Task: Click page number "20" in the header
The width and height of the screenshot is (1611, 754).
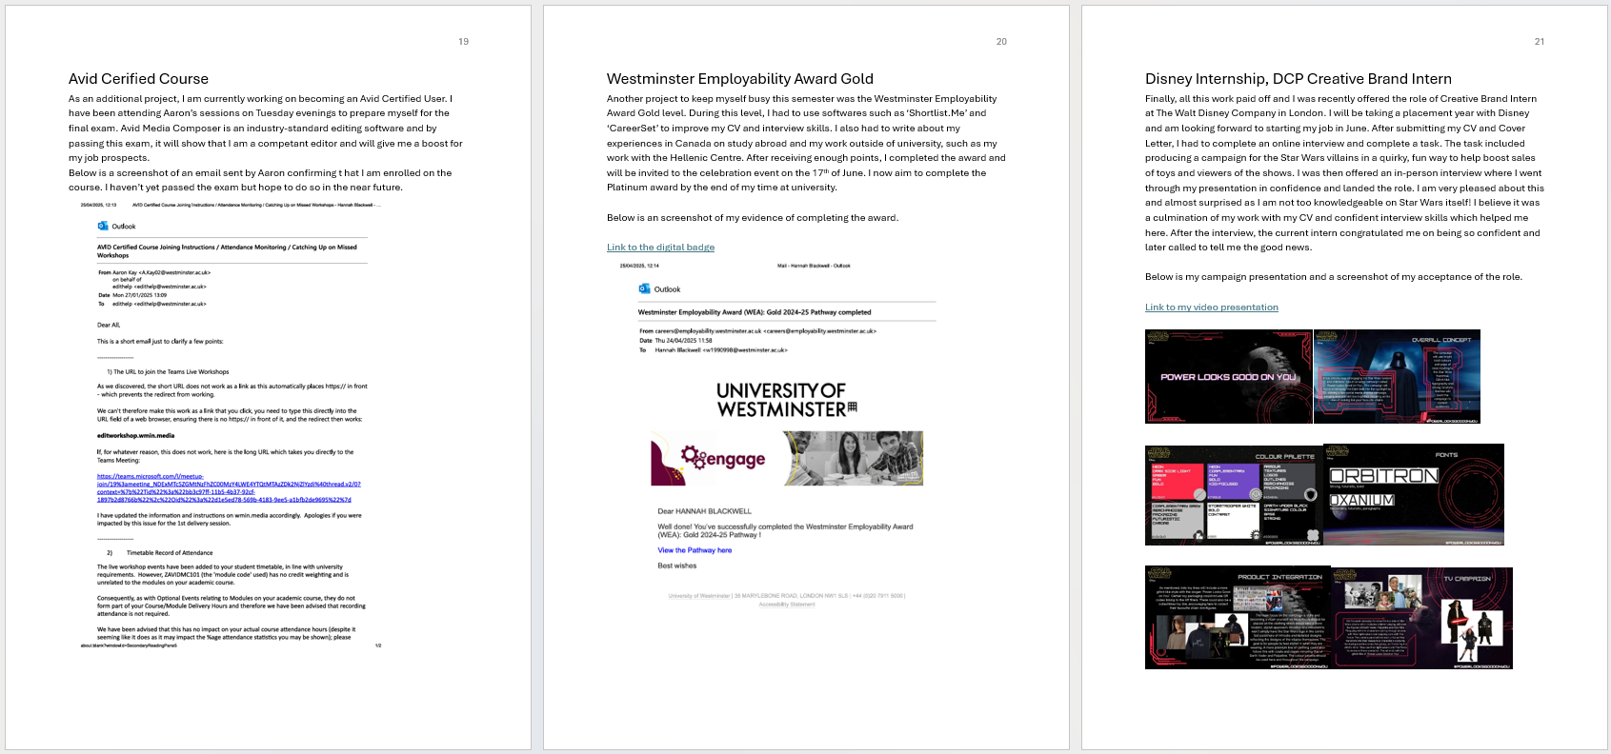Action: [1001, 42]
